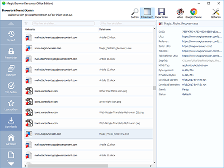Click the Exportieren save icon

click(161, 13)
